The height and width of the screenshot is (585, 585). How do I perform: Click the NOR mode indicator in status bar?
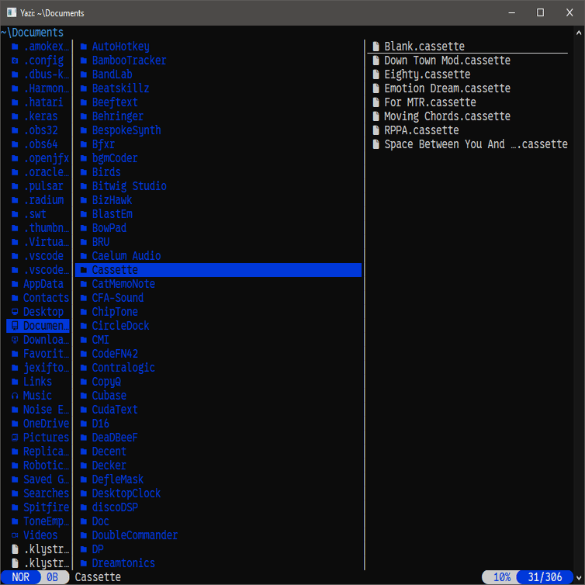coord(20,577)
